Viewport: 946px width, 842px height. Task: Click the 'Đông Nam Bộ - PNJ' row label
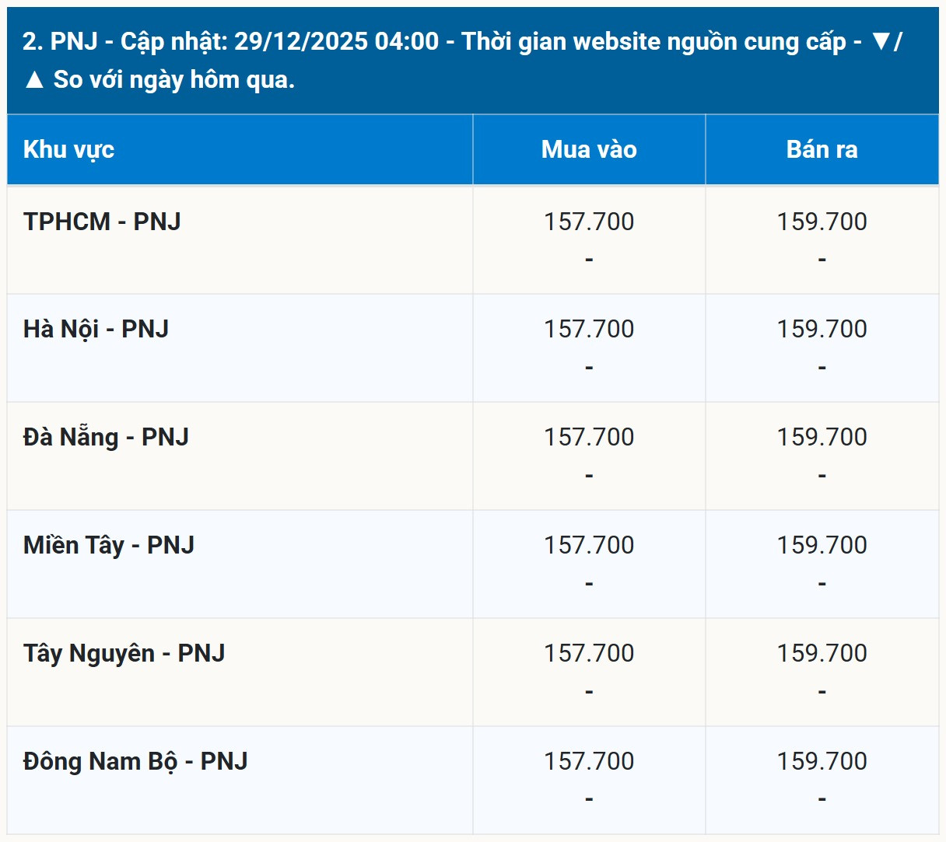click(x=135, y=761)
